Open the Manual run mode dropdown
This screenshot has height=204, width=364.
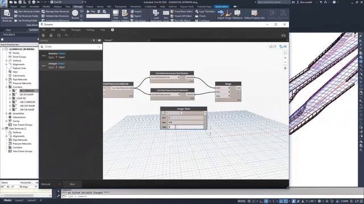coord(51,184)
